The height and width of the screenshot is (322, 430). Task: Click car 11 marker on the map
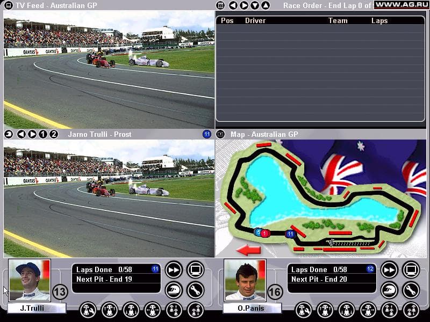coord(290,234)
